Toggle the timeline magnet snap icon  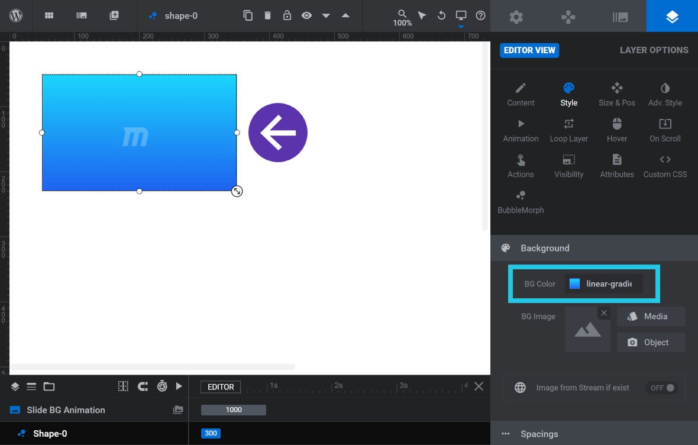click(143, 386)
